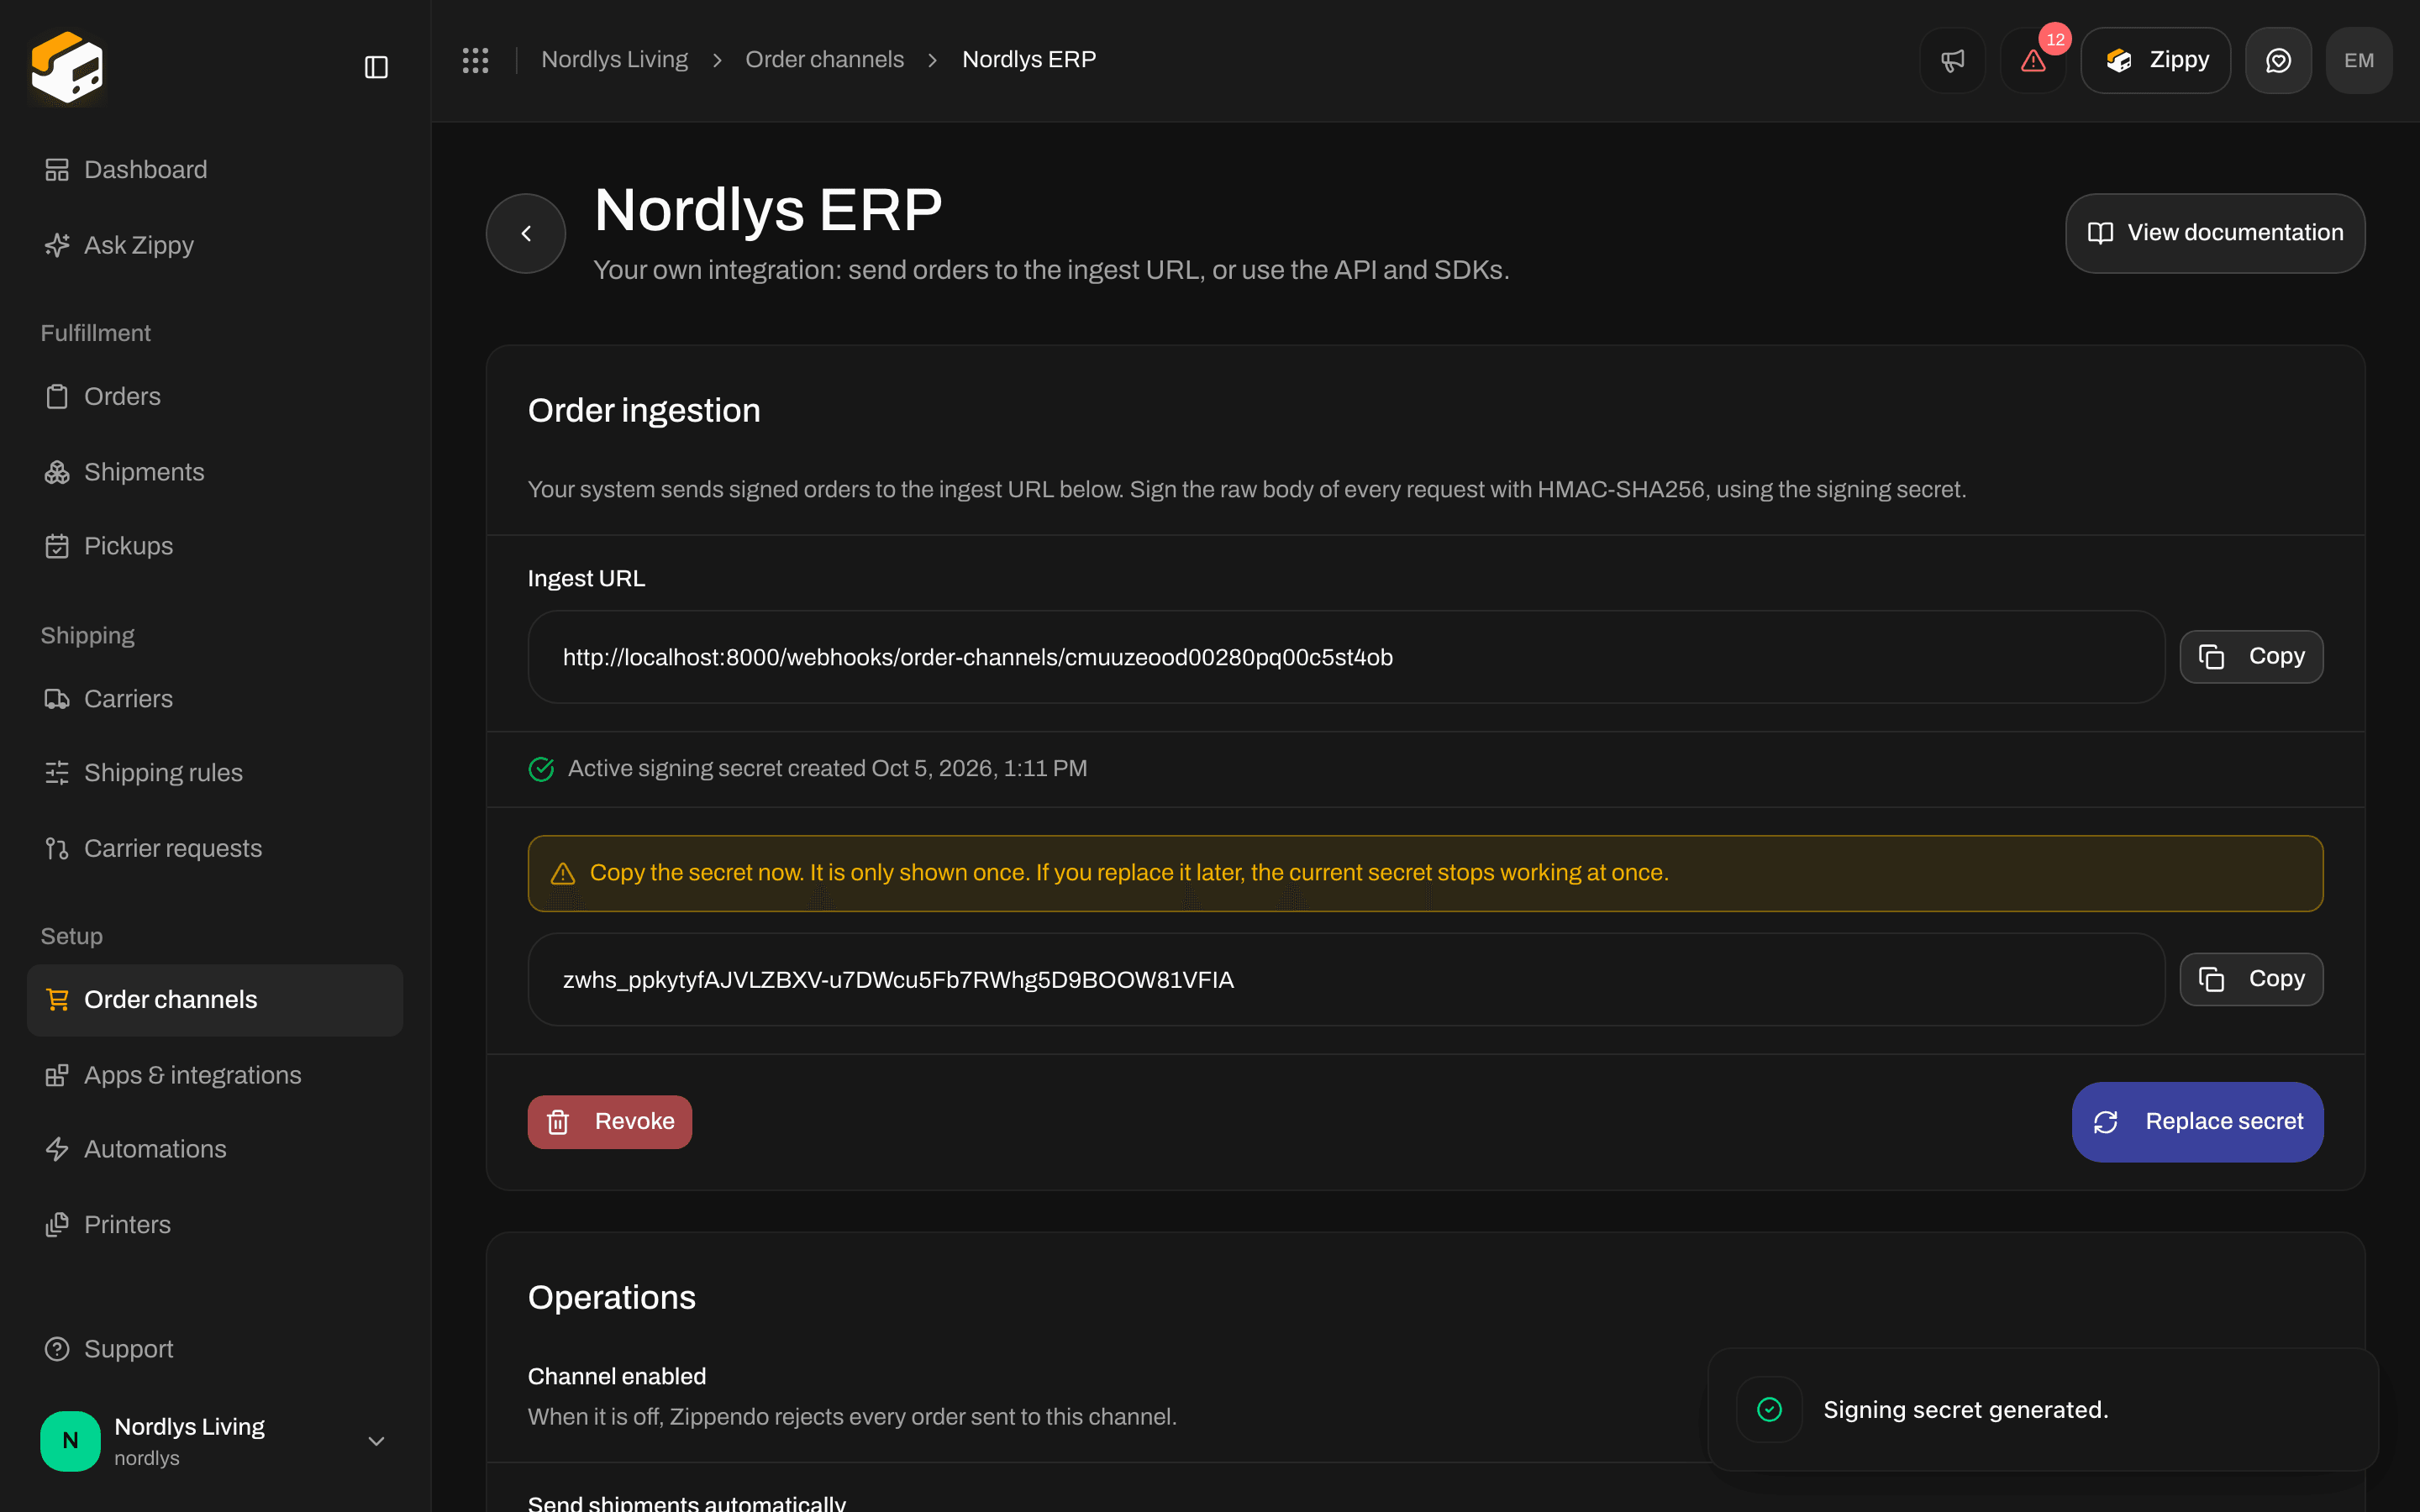Open Carrier requests page
The image size is (2420, 1512).
pos(215,848)
